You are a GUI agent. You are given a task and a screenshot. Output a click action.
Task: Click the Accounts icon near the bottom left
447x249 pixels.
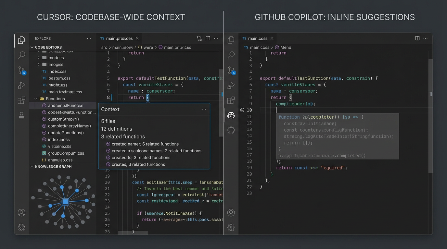(21, 212)
